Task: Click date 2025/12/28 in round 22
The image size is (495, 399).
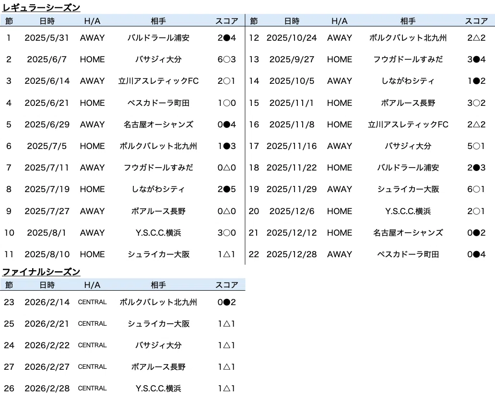Action: click(x=292, y=254)
